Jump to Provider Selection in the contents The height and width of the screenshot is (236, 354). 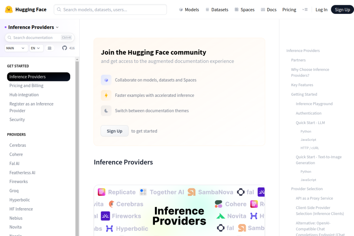coord(307,189)
